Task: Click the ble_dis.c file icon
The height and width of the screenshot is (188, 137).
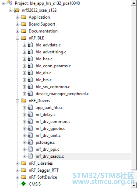Action: click(x=30, y=73)
